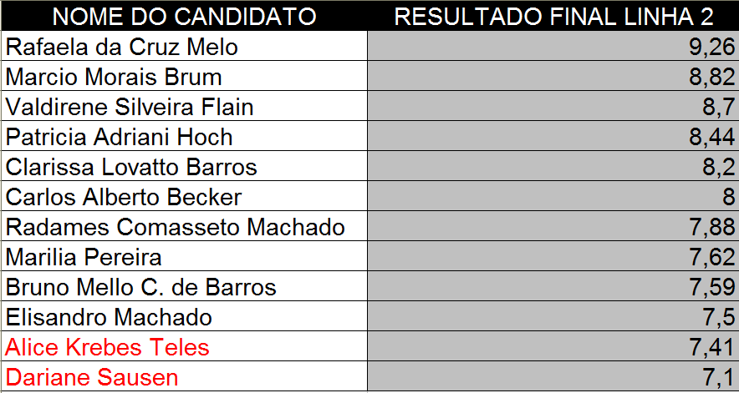Select the red Dariane Sausen cell

click(184, 377)
